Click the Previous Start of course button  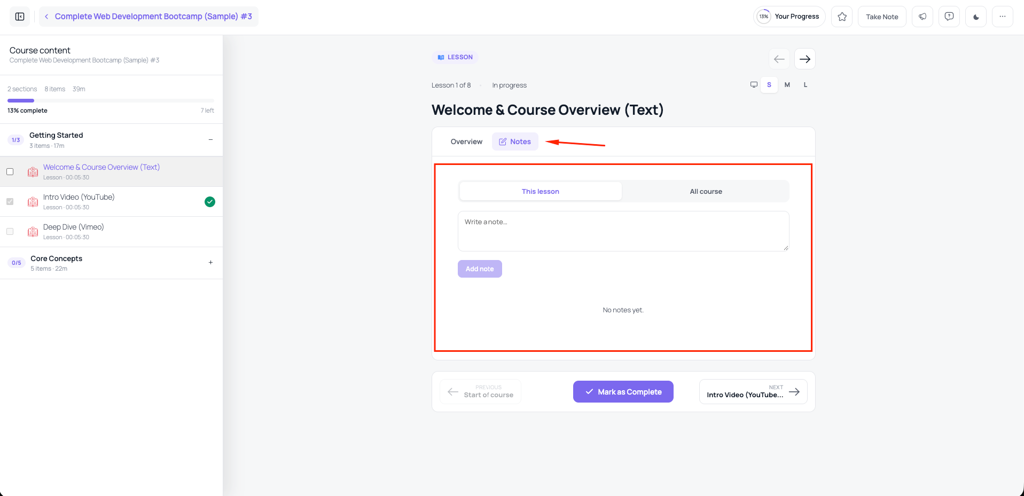tap(480, 392)
